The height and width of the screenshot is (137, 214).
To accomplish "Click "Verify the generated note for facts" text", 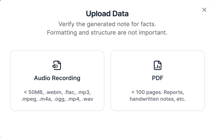I will pyautogui.click(x=107, y=24).
